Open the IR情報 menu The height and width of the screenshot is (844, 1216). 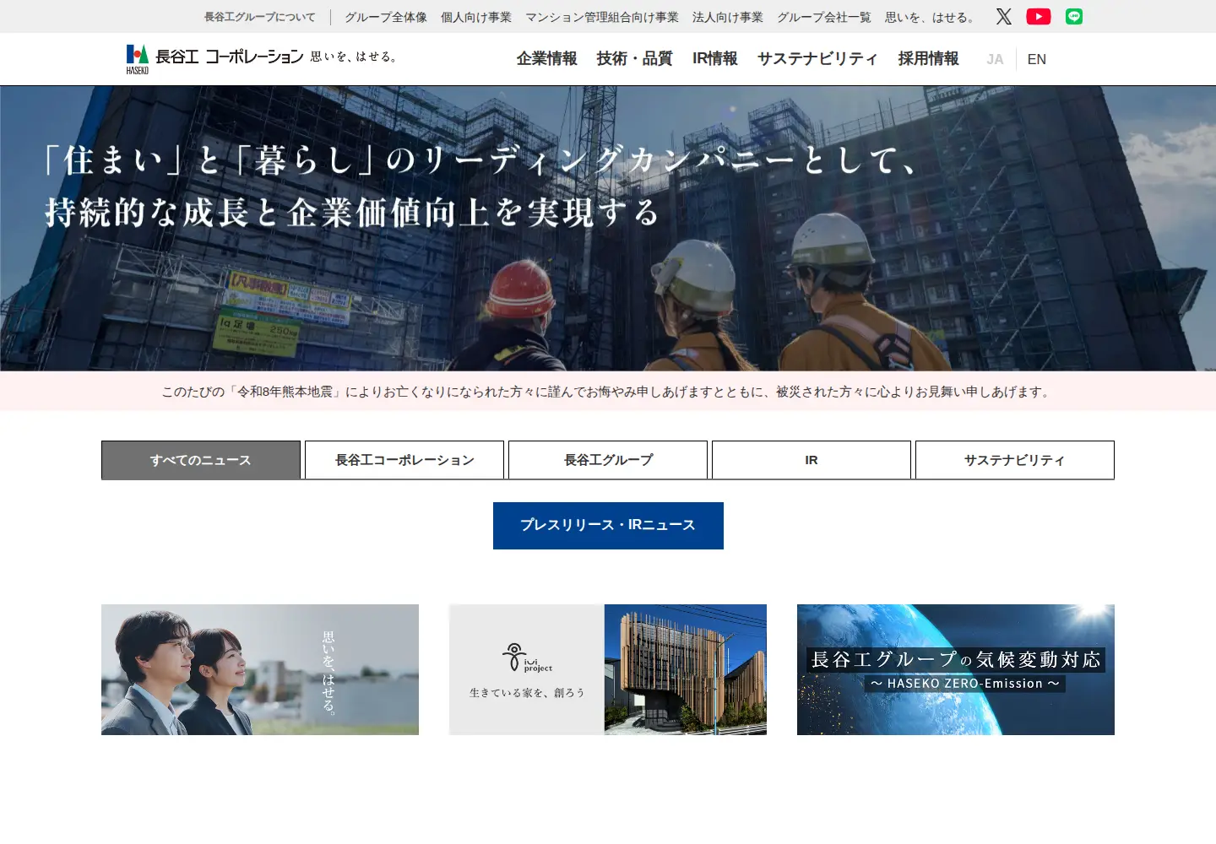pos(715,58)
